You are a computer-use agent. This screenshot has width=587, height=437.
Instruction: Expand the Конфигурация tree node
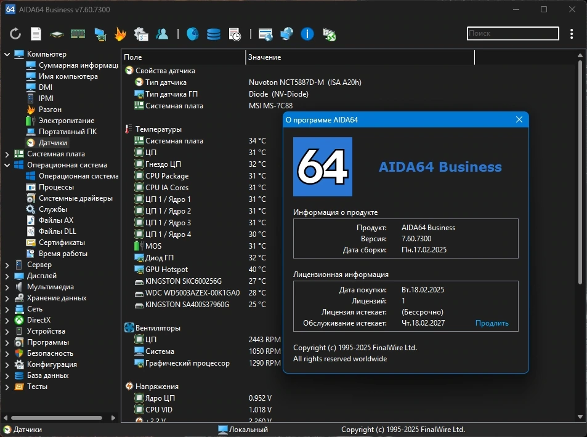click(7, 365)
